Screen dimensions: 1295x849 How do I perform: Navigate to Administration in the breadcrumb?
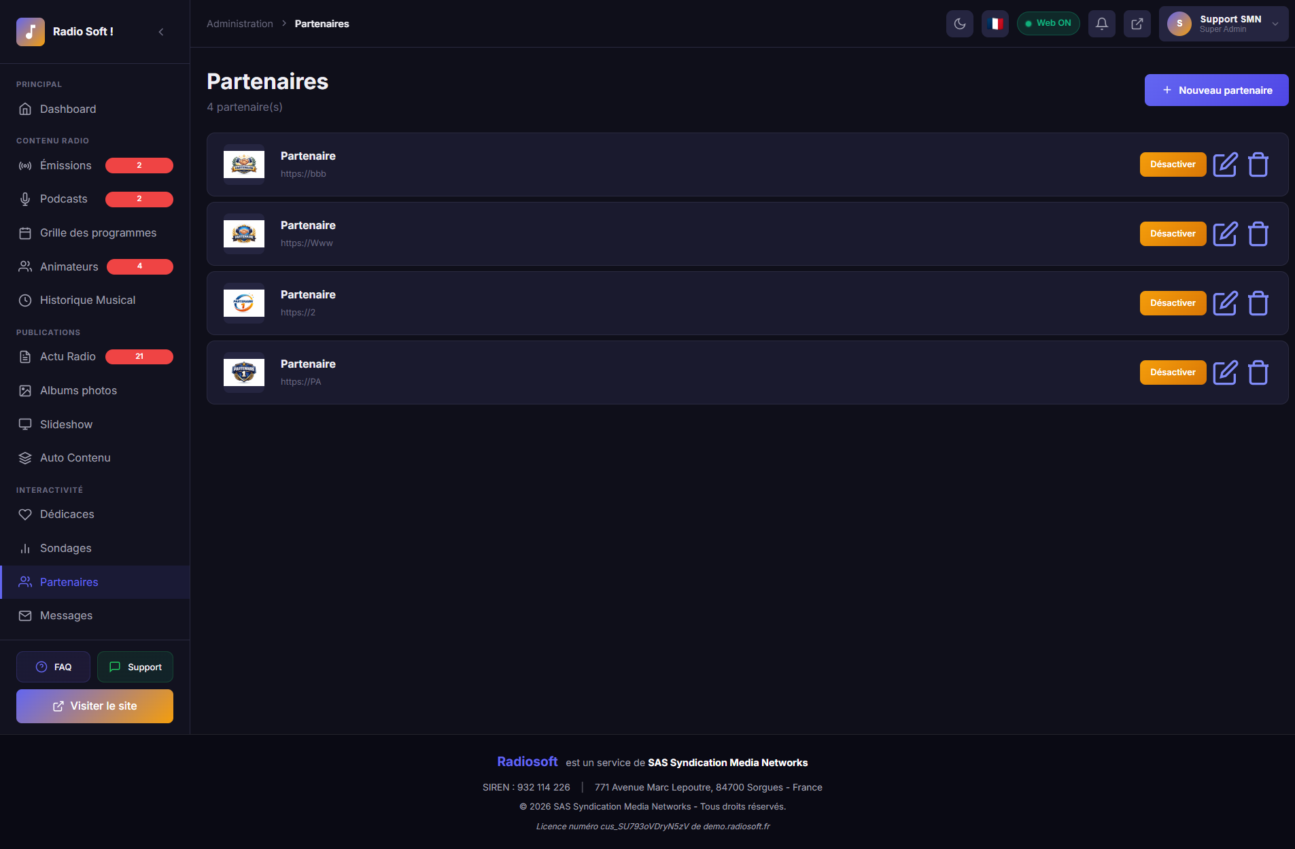point(239,24)
